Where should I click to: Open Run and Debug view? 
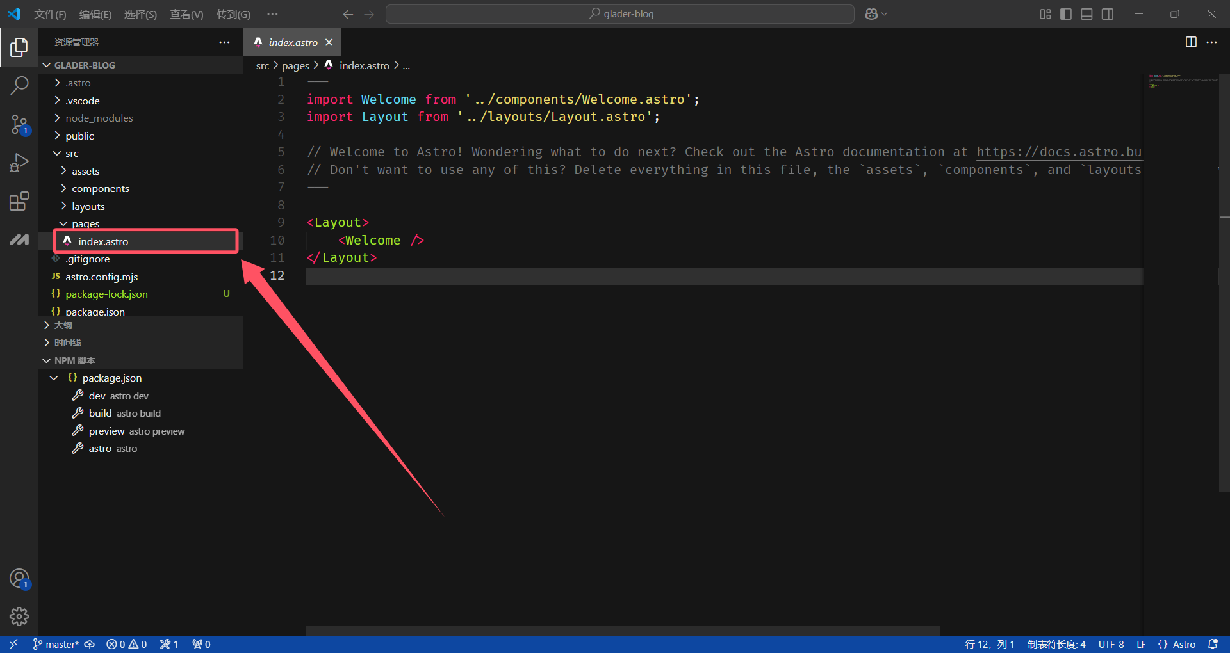pyautogui.click(x=19, y=163)
